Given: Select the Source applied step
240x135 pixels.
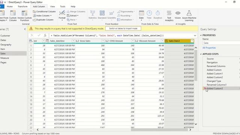Looking at the screenshot, I should coord(210,59).
